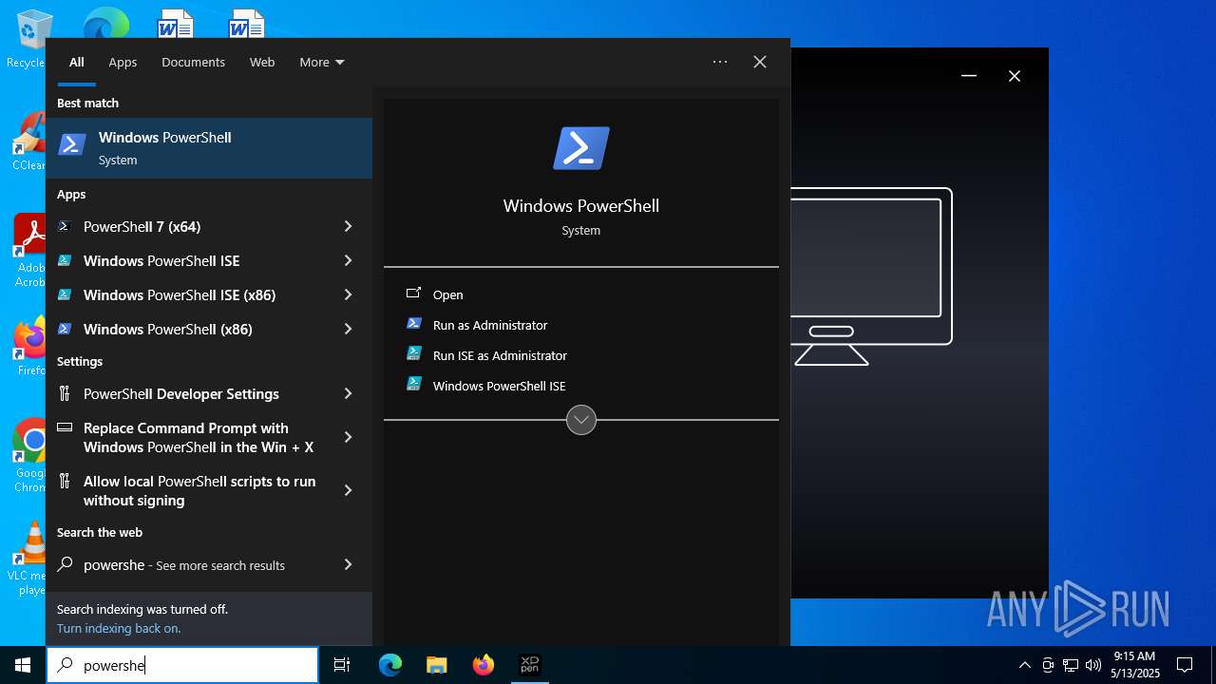Click the Run ISE as Administrator icon
Viewport: 1216px width, 684px height.
pos(414,354)
